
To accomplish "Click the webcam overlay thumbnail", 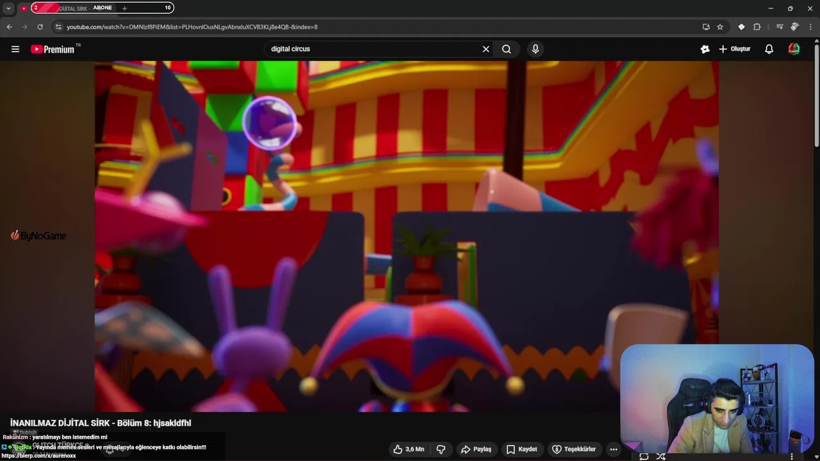I will [717, 398].
